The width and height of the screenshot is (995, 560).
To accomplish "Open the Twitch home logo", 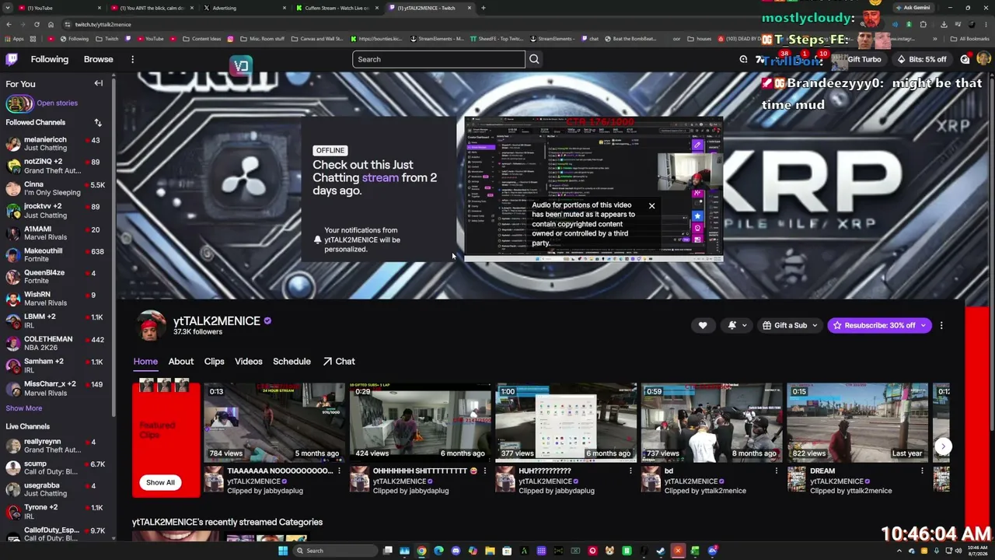I will pos(12,59).
